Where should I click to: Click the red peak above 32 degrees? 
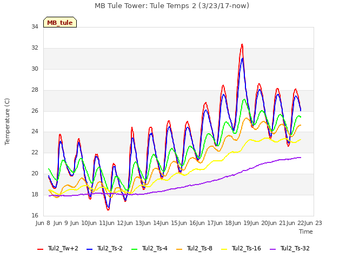[242, 45]
